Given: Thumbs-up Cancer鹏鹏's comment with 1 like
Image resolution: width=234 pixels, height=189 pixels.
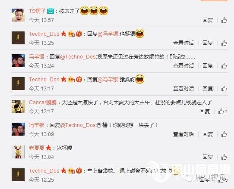Looking at the screenshot, I should [221, 112].
